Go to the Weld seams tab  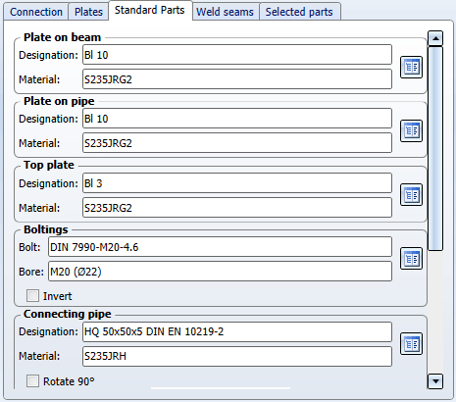(x=225, y=12)
